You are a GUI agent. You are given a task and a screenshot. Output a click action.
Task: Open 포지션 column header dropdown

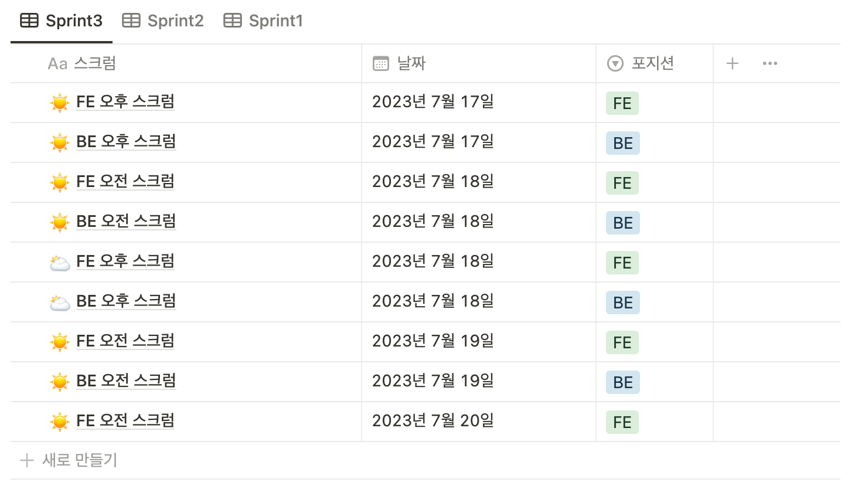click(655, 63)
